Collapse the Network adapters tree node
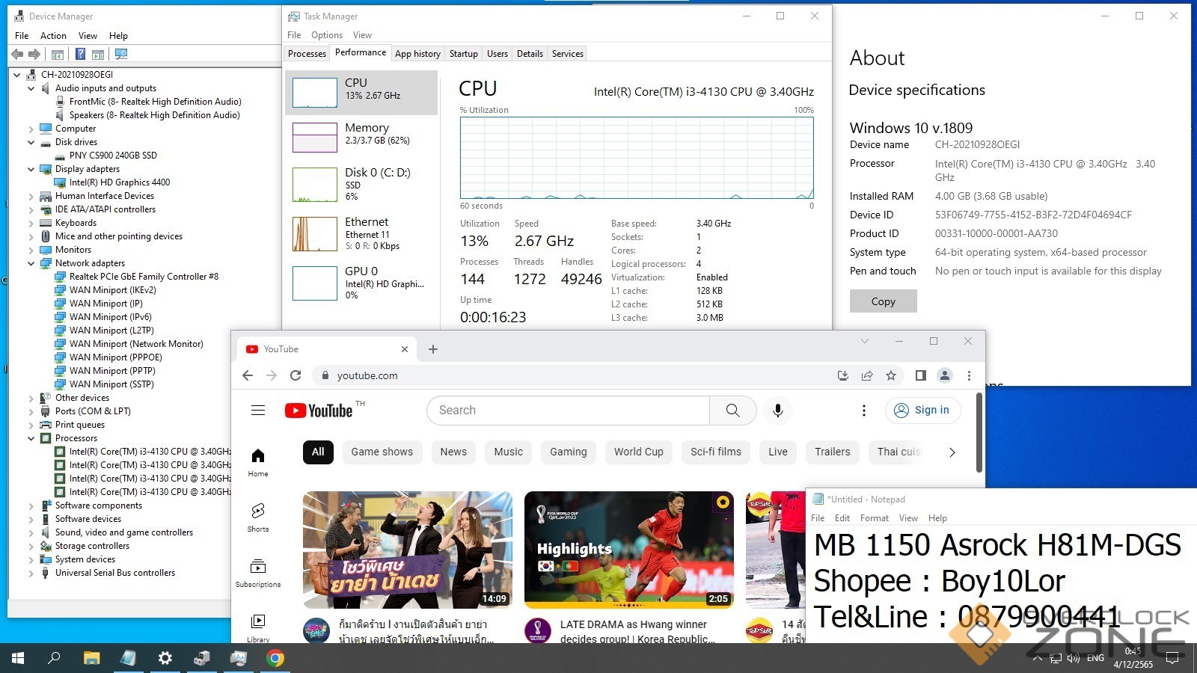1197x673 pixels. coord(31,263)
